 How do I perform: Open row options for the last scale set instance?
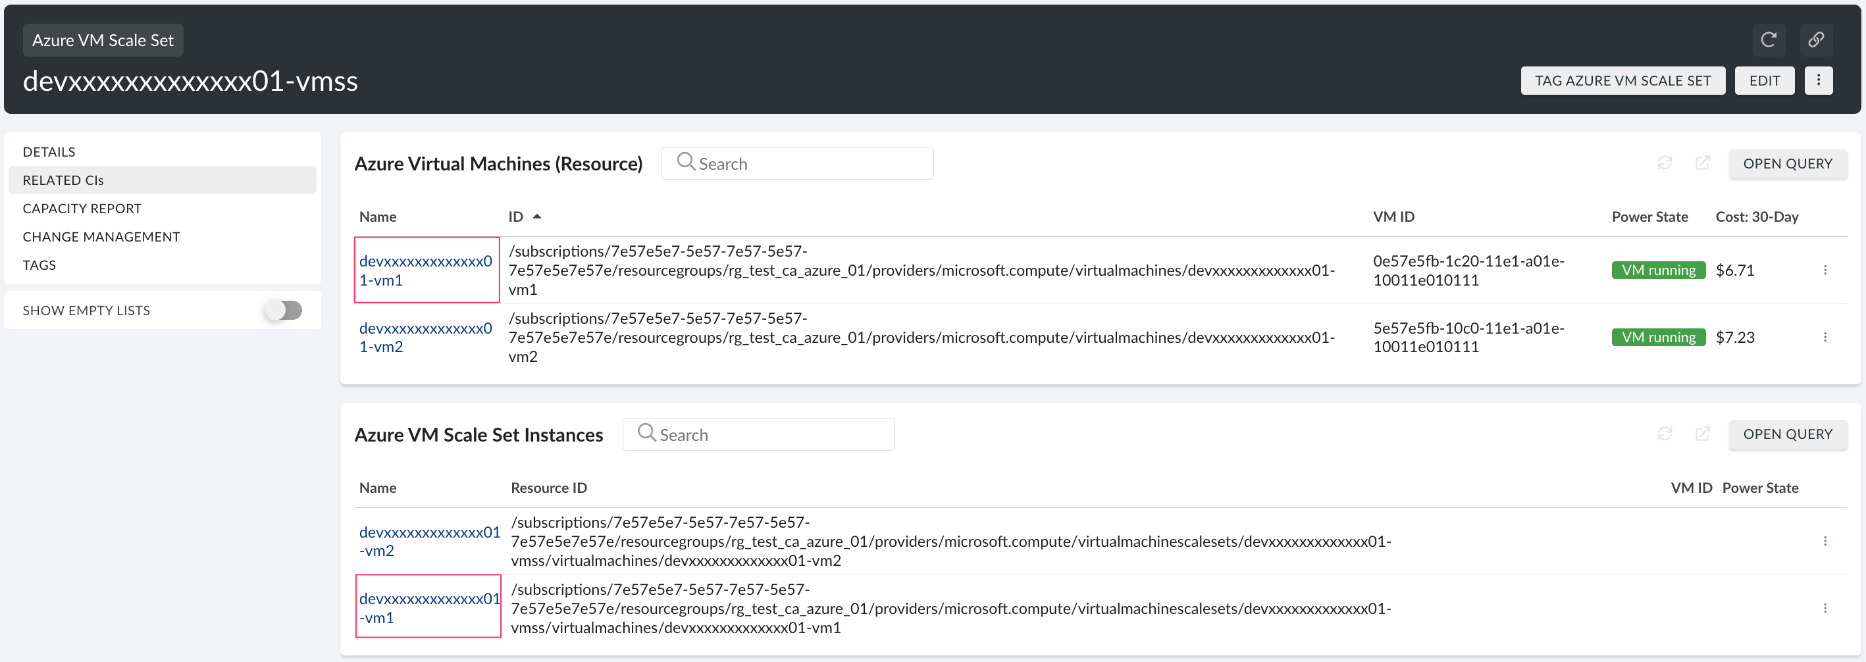1826,607
